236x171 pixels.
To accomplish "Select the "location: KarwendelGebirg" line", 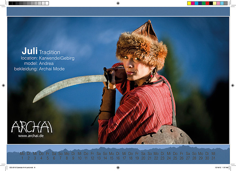I will (x=48, y=58).
